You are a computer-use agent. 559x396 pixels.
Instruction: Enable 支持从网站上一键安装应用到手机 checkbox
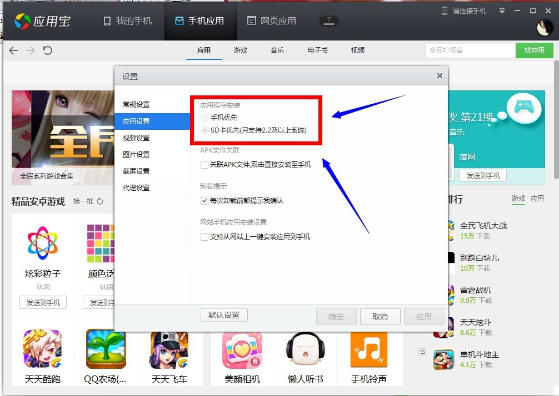(204, 237)
